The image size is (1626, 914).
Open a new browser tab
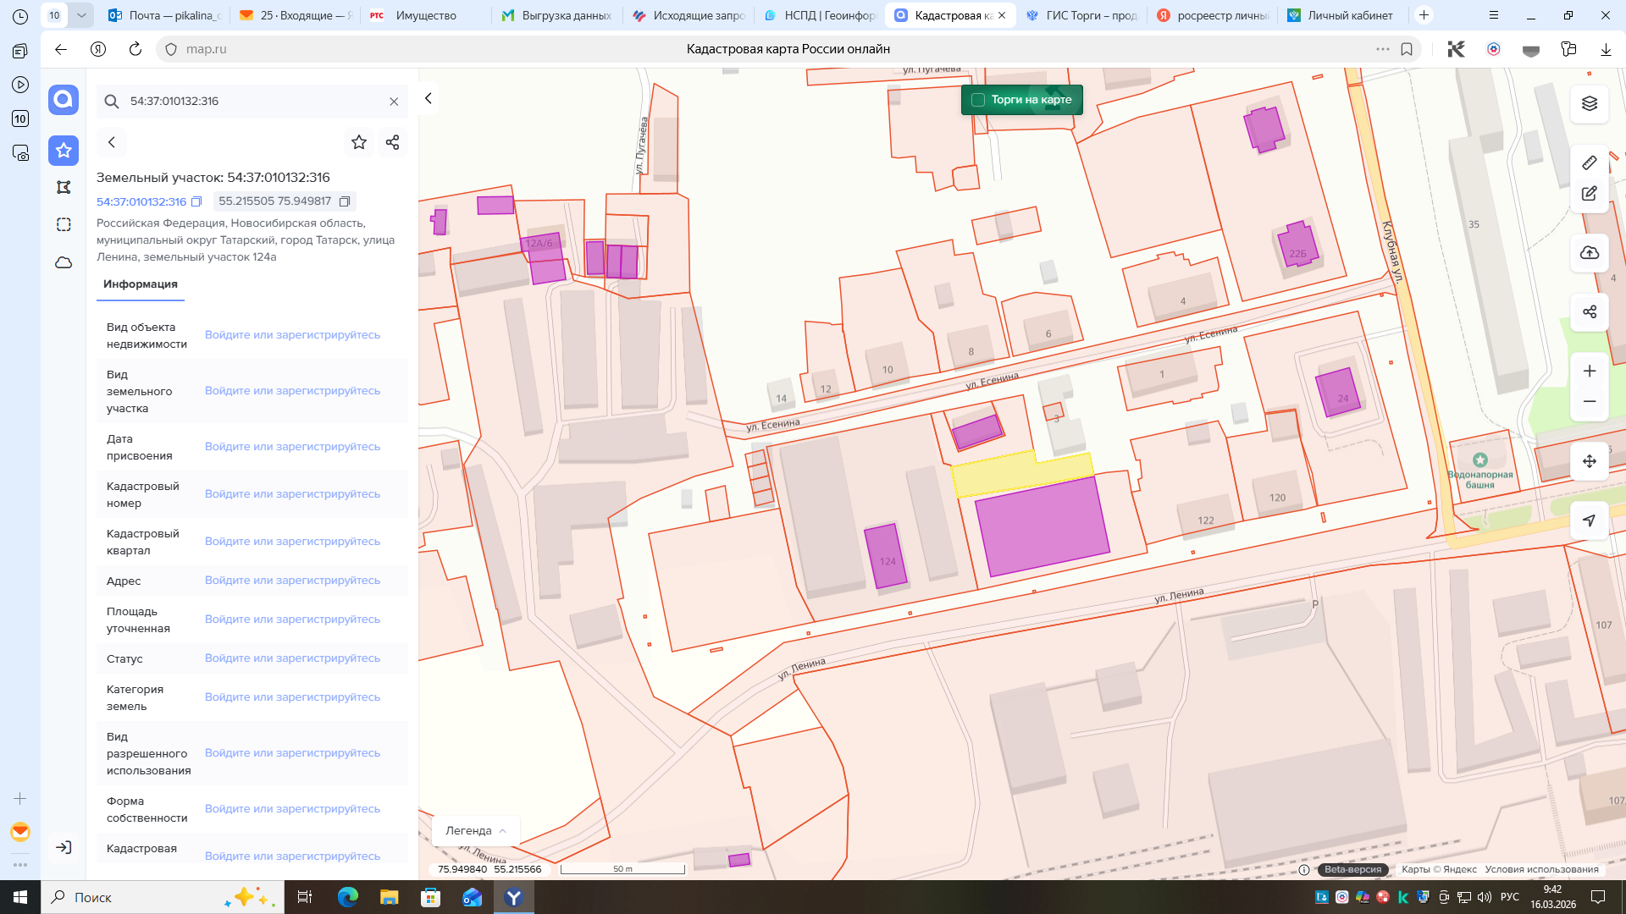pos(1424,15)
